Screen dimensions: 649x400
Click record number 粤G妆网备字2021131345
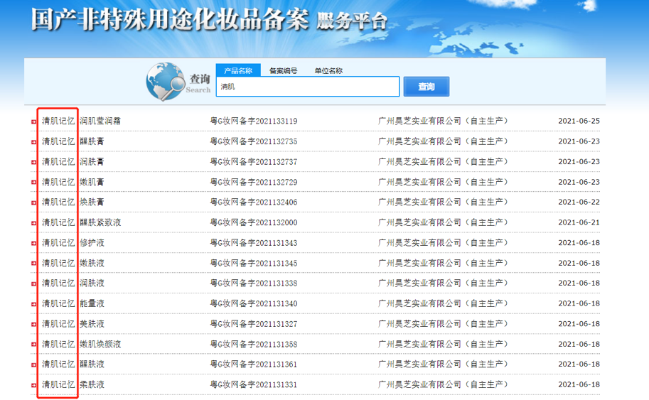coord(253,263)
